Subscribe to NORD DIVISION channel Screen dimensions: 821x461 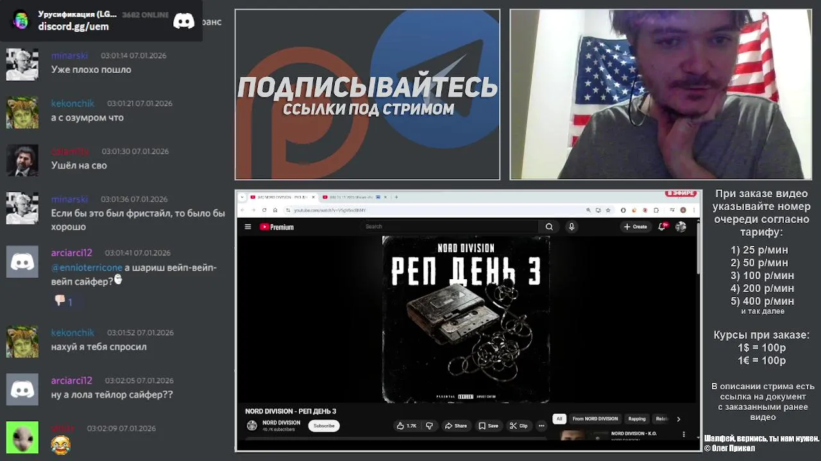(324, 426)
